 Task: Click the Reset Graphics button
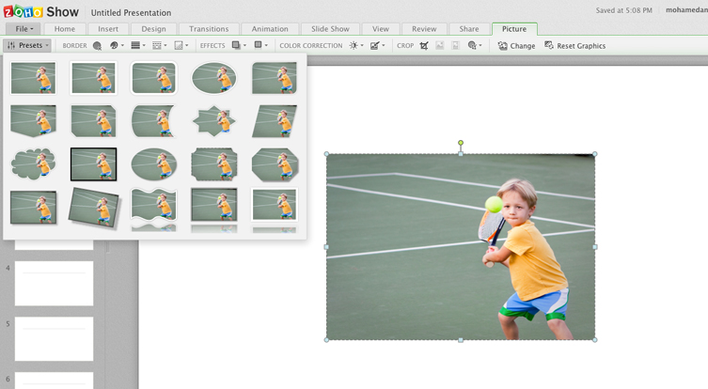[574, 45]
